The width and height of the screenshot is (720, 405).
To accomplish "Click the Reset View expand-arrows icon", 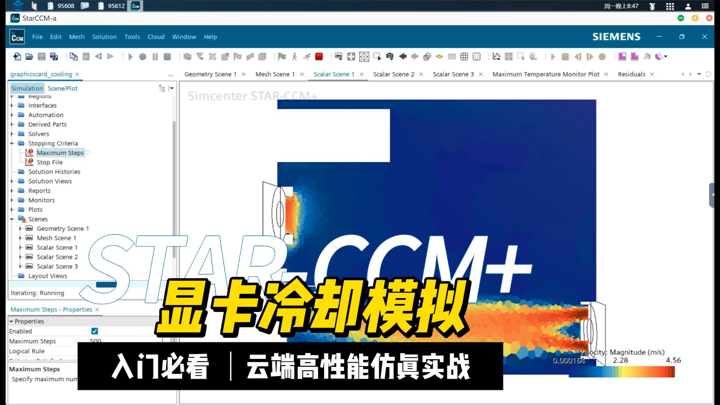I will [351, 57].
